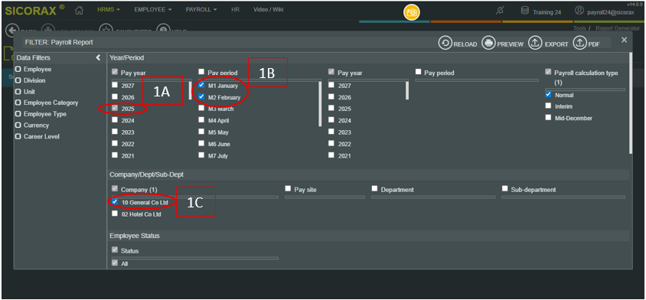The image size is (646, 300).
Task: Toggle the second Pay period header checkbox
Action: tap(418, 72)
